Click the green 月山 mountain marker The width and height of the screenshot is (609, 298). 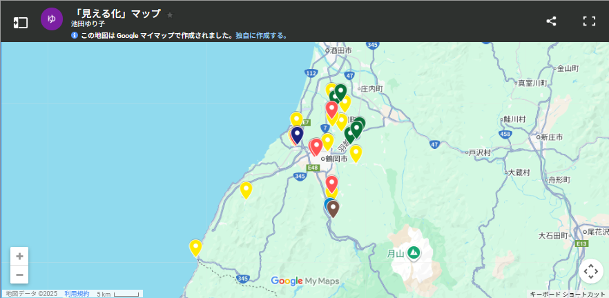(x=413, y=252)
